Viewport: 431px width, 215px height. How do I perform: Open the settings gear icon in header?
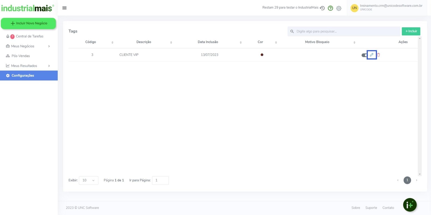pyautogui.click(x=339, y=8)
